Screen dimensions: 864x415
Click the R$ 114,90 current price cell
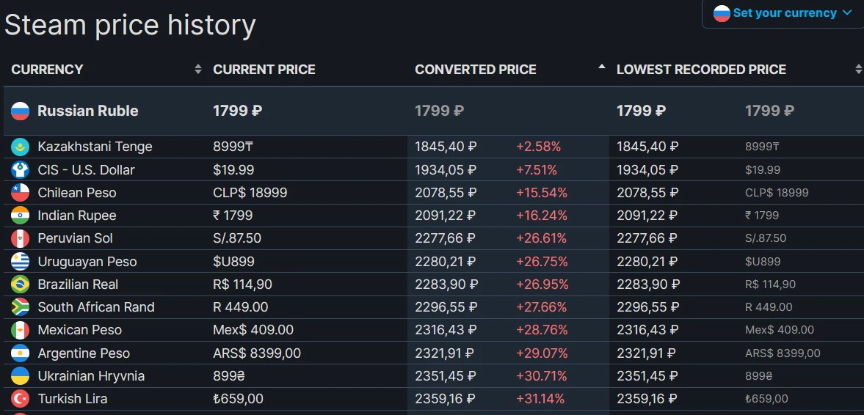242,284
